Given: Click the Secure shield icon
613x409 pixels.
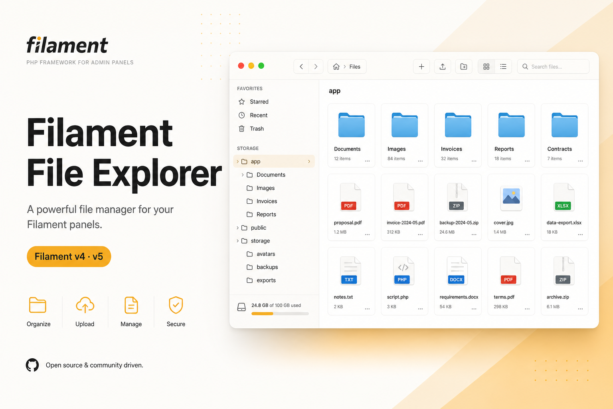Looking at the screenshot, I should pos(176,305).
